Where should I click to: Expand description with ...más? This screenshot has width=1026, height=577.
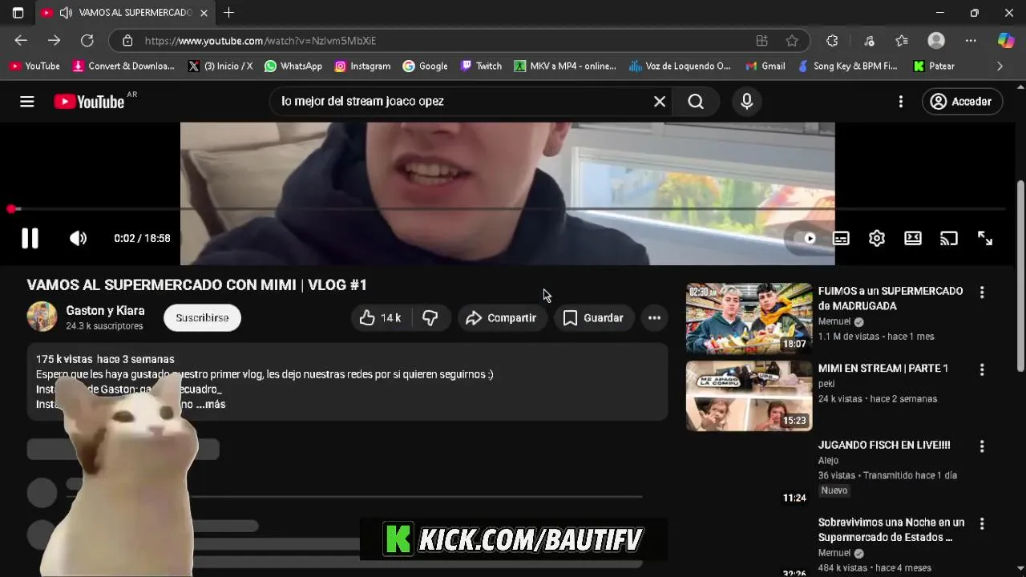tap(211, 405)
